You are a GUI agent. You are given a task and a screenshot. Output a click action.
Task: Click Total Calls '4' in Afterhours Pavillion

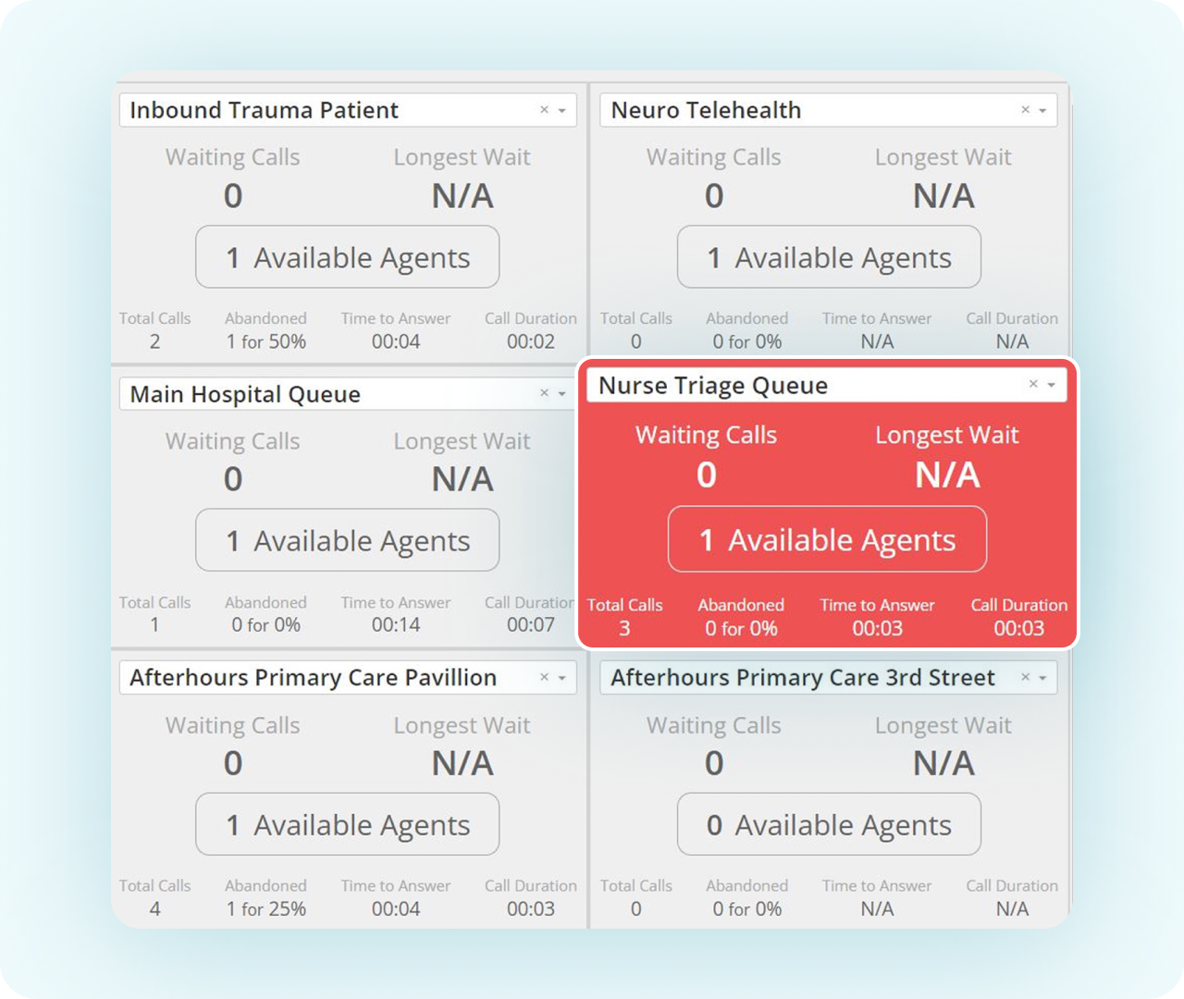[x=154, y=909]
